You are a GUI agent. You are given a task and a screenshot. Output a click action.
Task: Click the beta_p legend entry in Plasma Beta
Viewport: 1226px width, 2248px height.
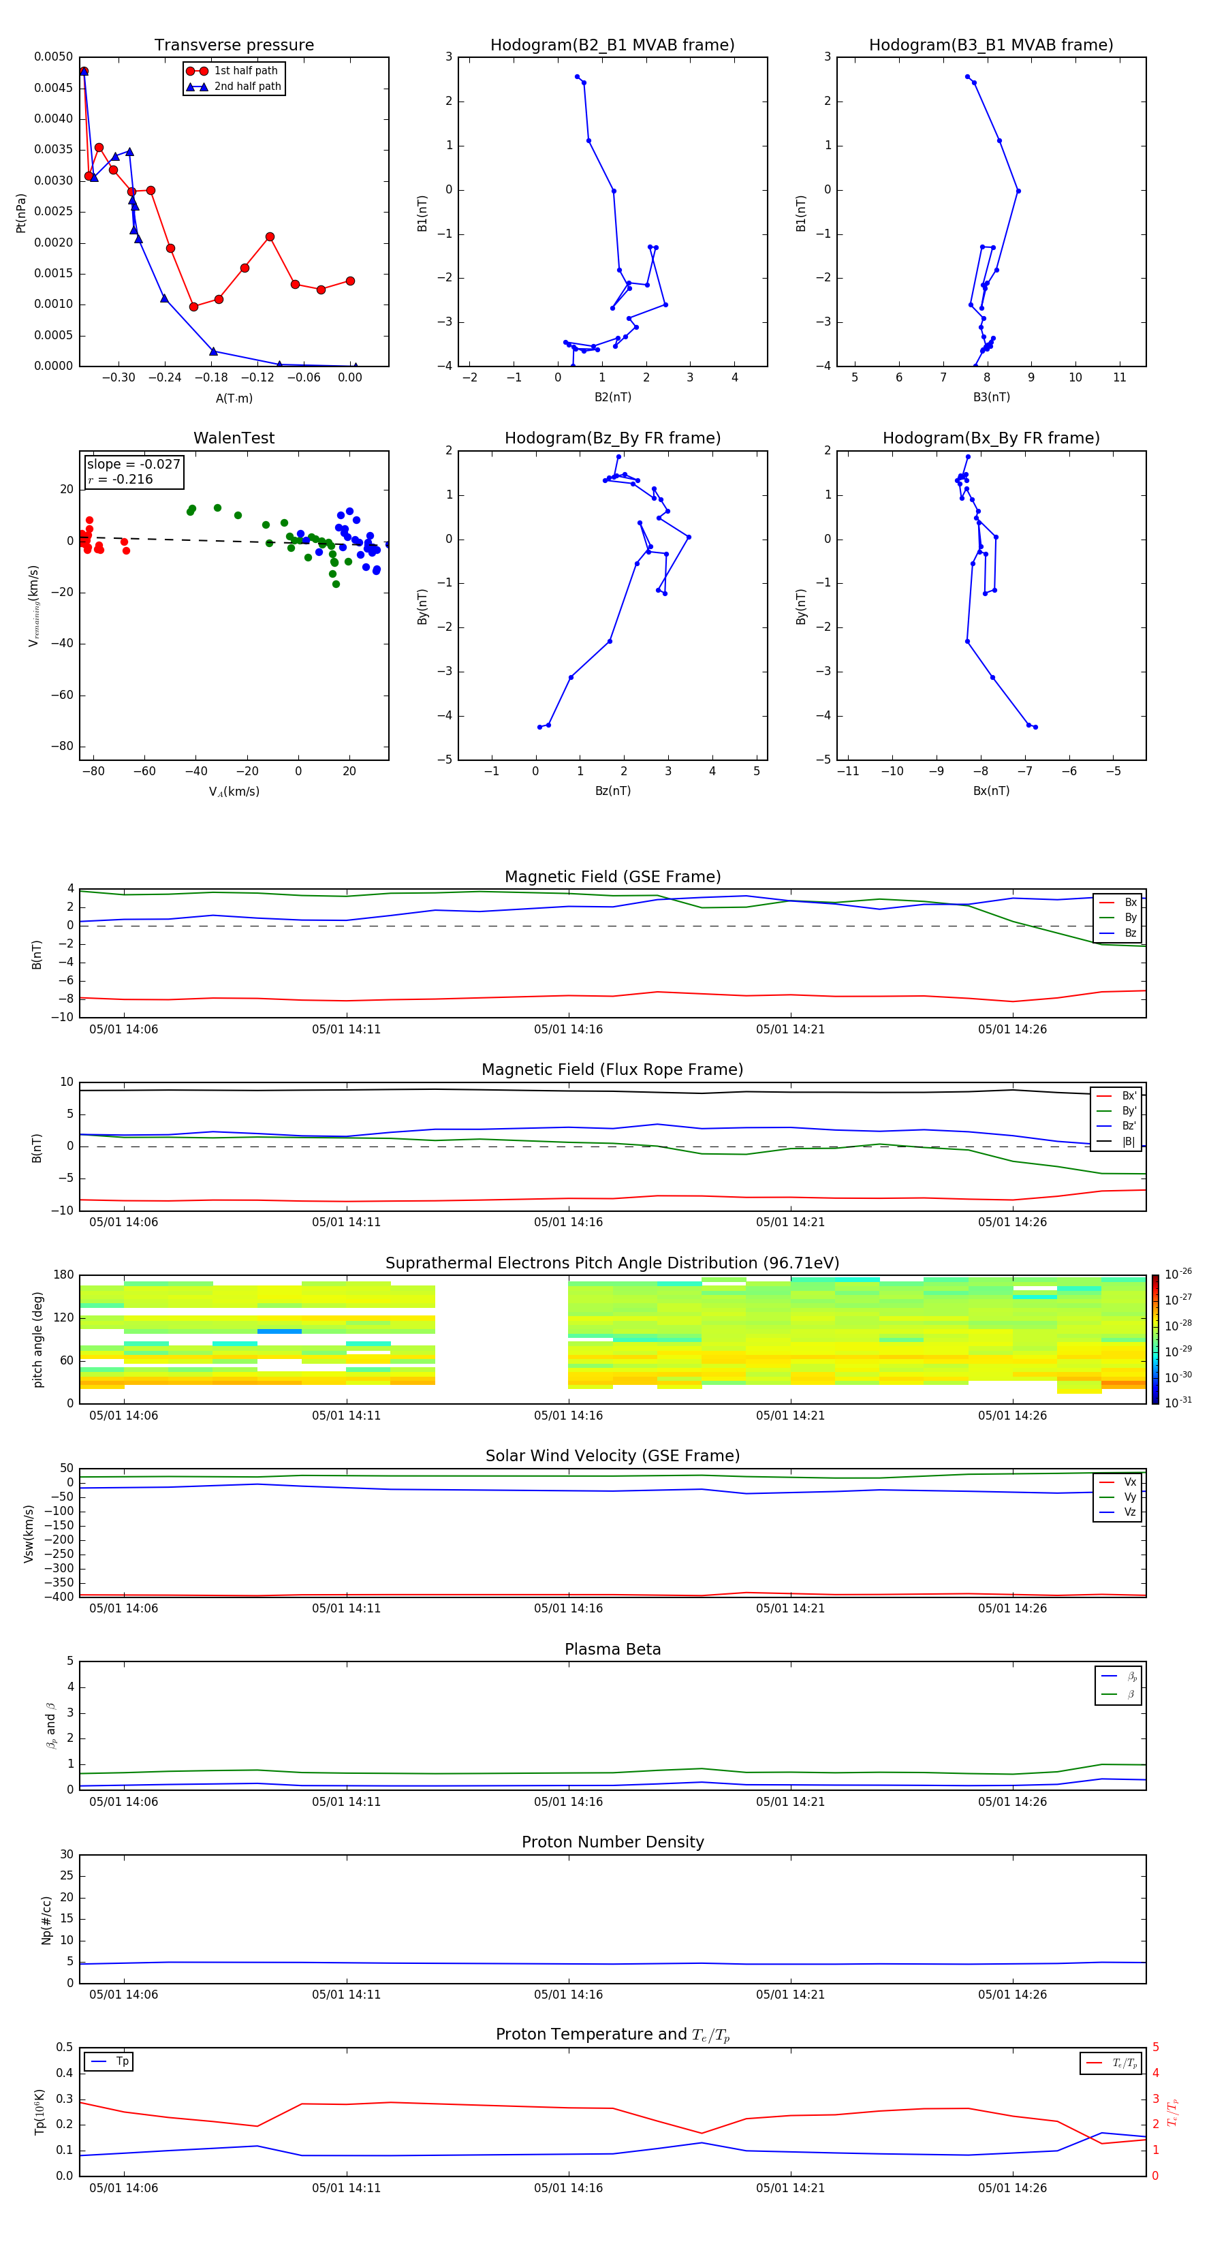click(x=1118, y=1676)
